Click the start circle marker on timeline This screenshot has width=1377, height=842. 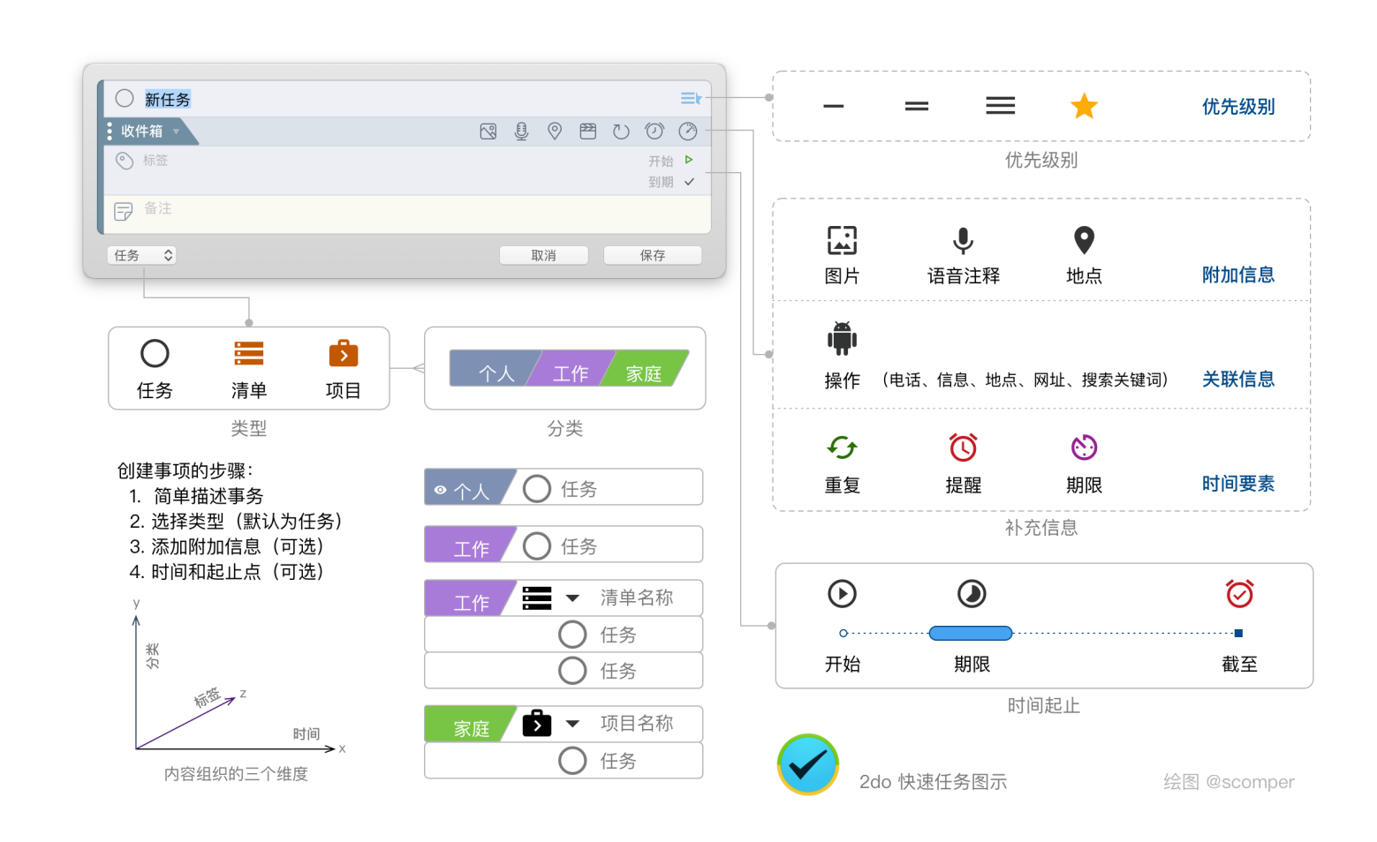tap(844, 633)
